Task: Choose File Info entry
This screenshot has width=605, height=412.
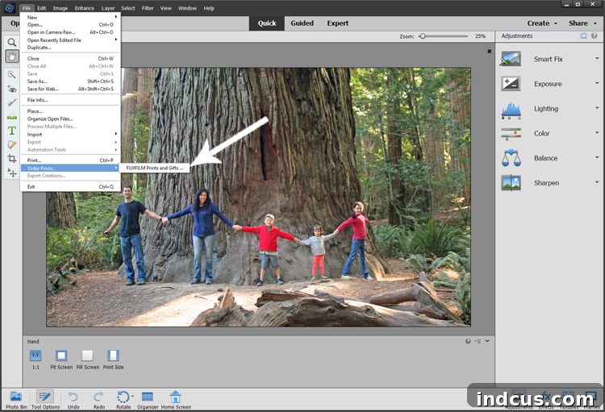Action: pyautogui.click(x=70, y=100)
